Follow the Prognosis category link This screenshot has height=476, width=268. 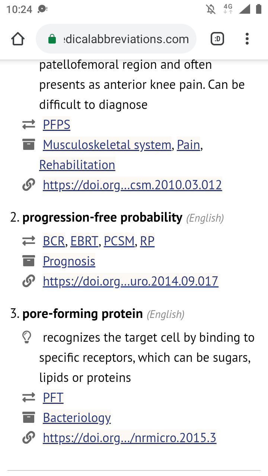[x=69, y=261]
